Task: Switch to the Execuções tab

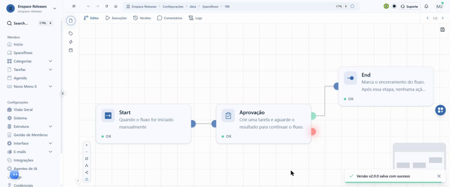Action: coord(116,18)
